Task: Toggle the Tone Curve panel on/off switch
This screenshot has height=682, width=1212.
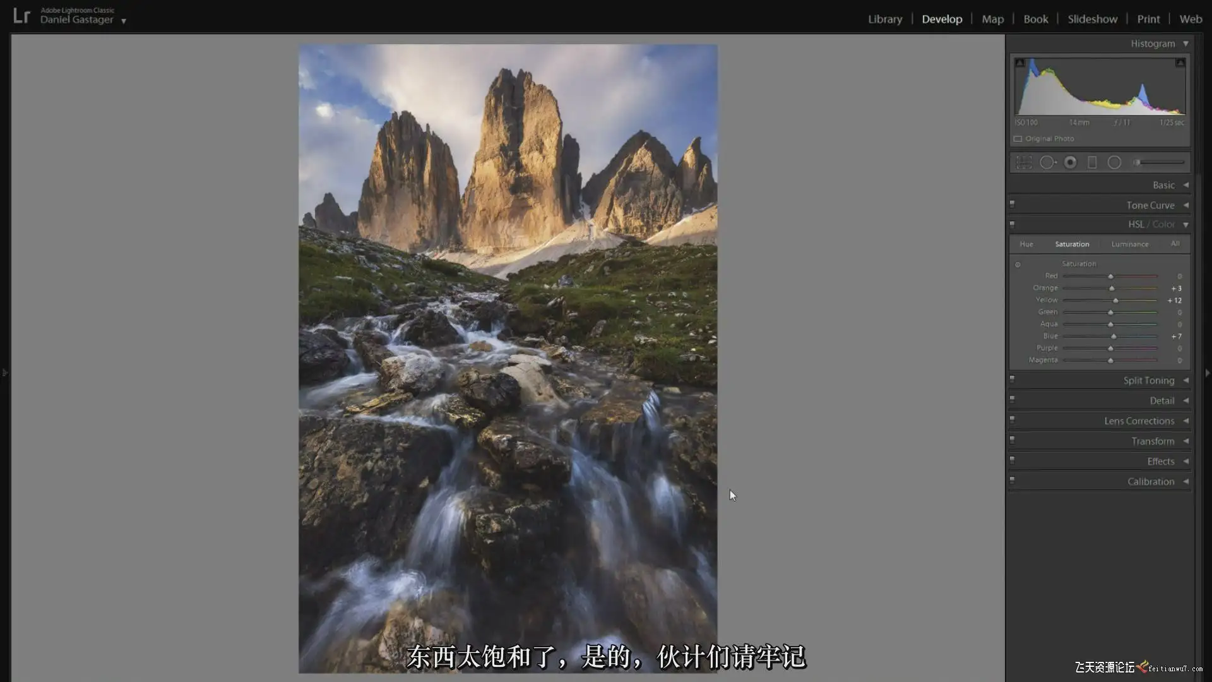Action: [1012, 204]
